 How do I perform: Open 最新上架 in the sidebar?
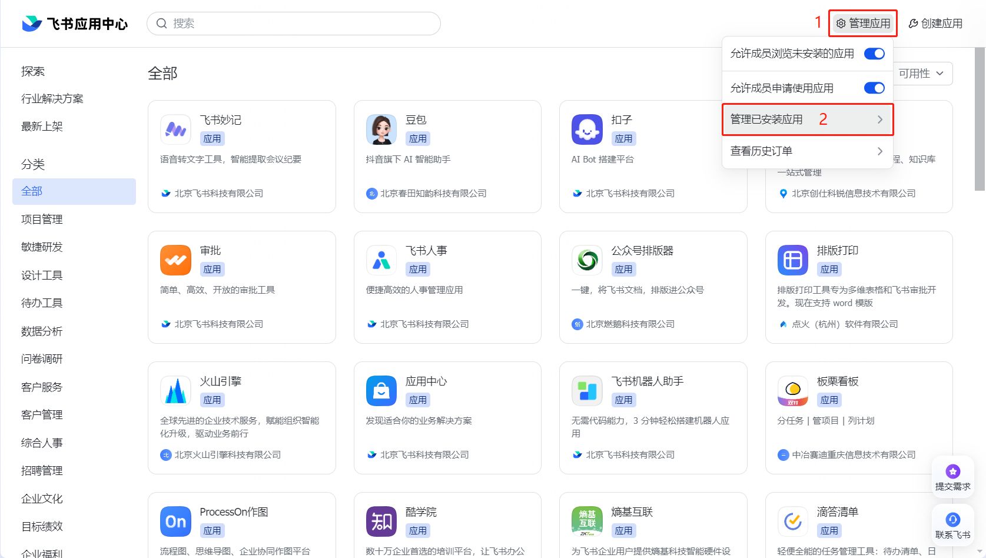tap(42, 126)
